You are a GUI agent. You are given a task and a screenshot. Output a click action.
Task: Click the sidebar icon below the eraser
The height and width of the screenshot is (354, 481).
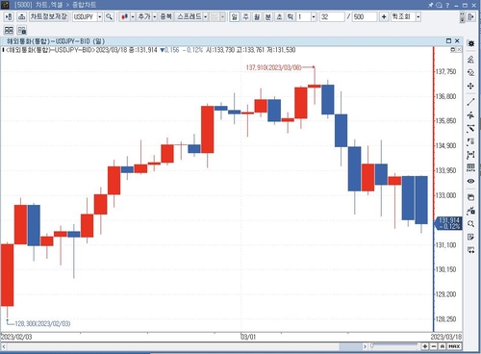pyautogui.click(x=470, y=73)
